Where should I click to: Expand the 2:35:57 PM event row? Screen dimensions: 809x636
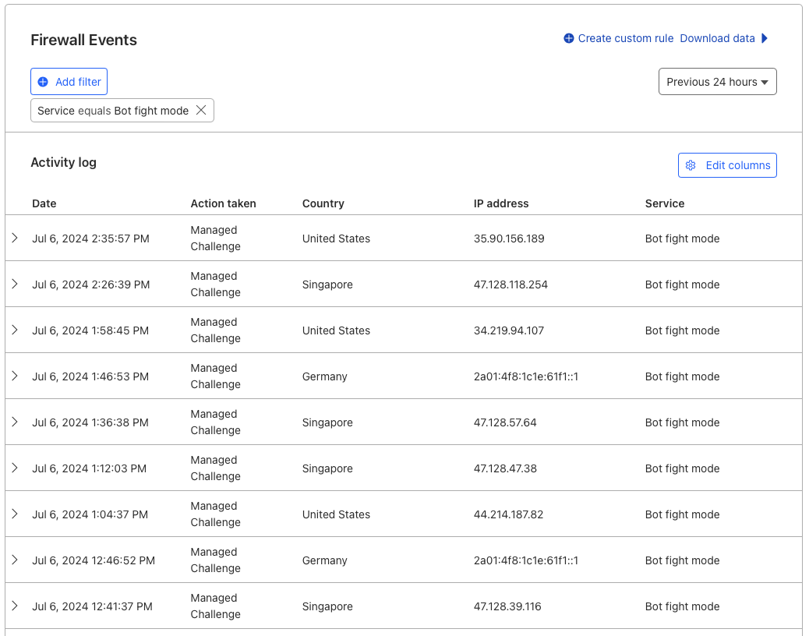pos(15,238)
